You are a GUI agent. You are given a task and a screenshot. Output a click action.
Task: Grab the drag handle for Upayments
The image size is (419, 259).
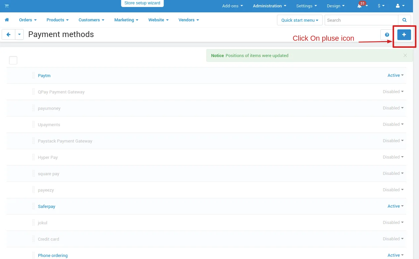[x=34, y=124]
